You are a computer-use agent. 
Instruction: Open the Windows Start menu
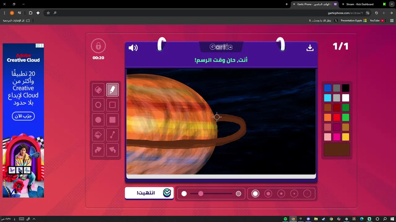pos(392,219)
